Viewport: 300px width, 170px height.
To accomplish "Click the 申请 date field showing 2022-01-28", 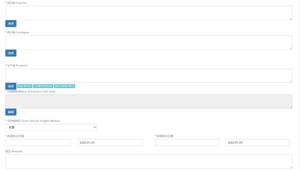I will [x=110, y=143].
